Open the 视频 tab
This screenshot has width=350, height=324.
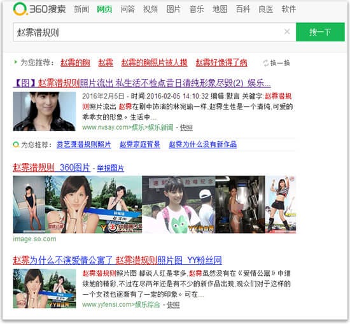coord(150,9)
